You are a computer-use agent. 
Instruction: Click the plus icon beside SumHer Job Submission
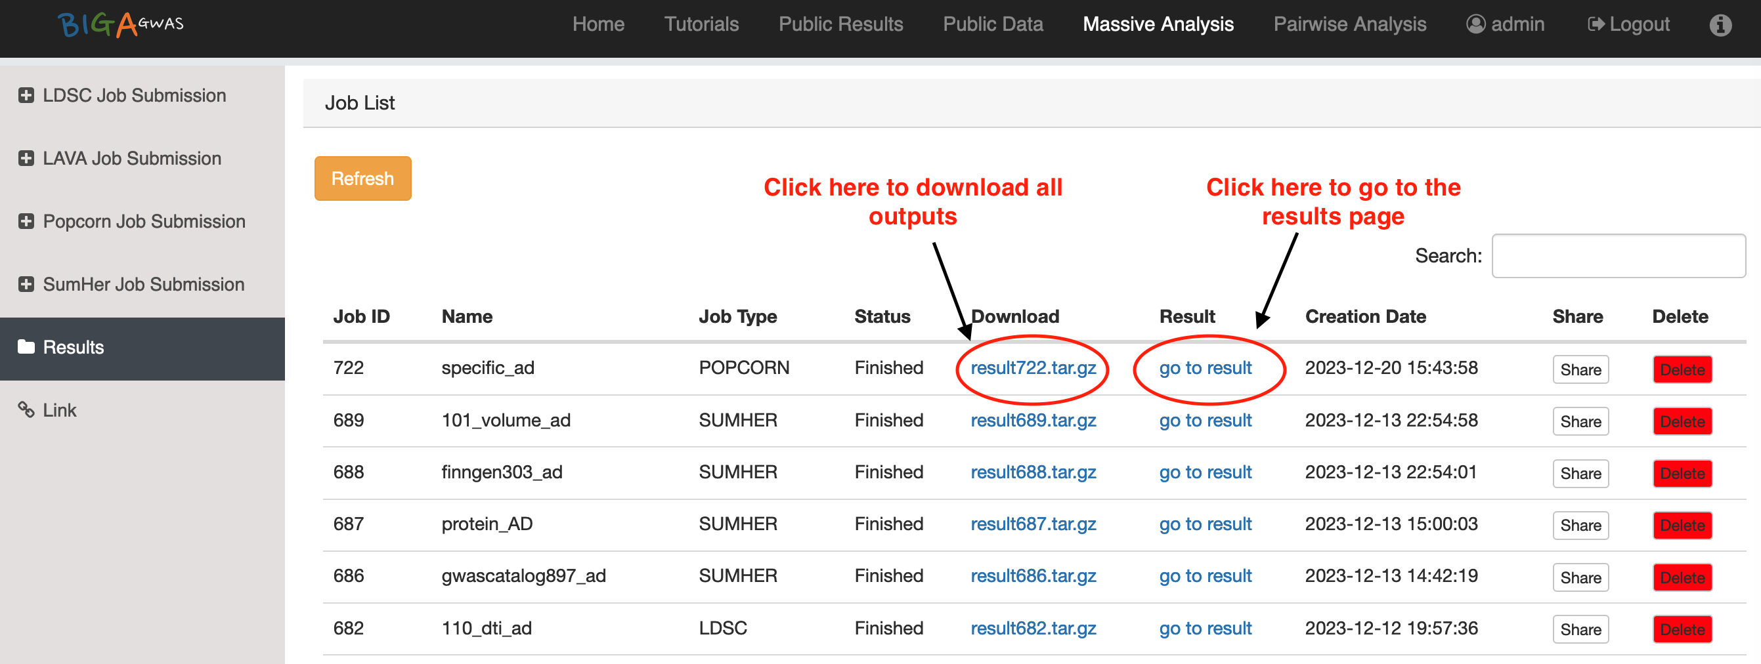[26, 284]
